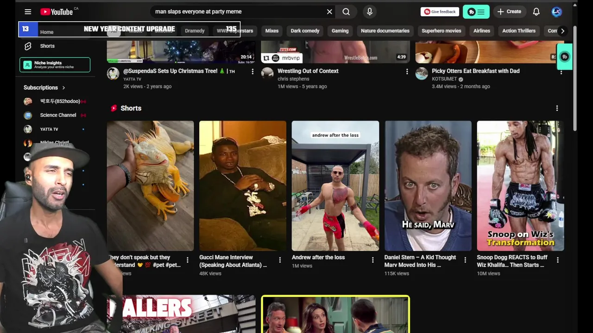Open KOTSUMET channel link
The width and height of the screenshot is (593, 333).
click(x=444, y=79)
